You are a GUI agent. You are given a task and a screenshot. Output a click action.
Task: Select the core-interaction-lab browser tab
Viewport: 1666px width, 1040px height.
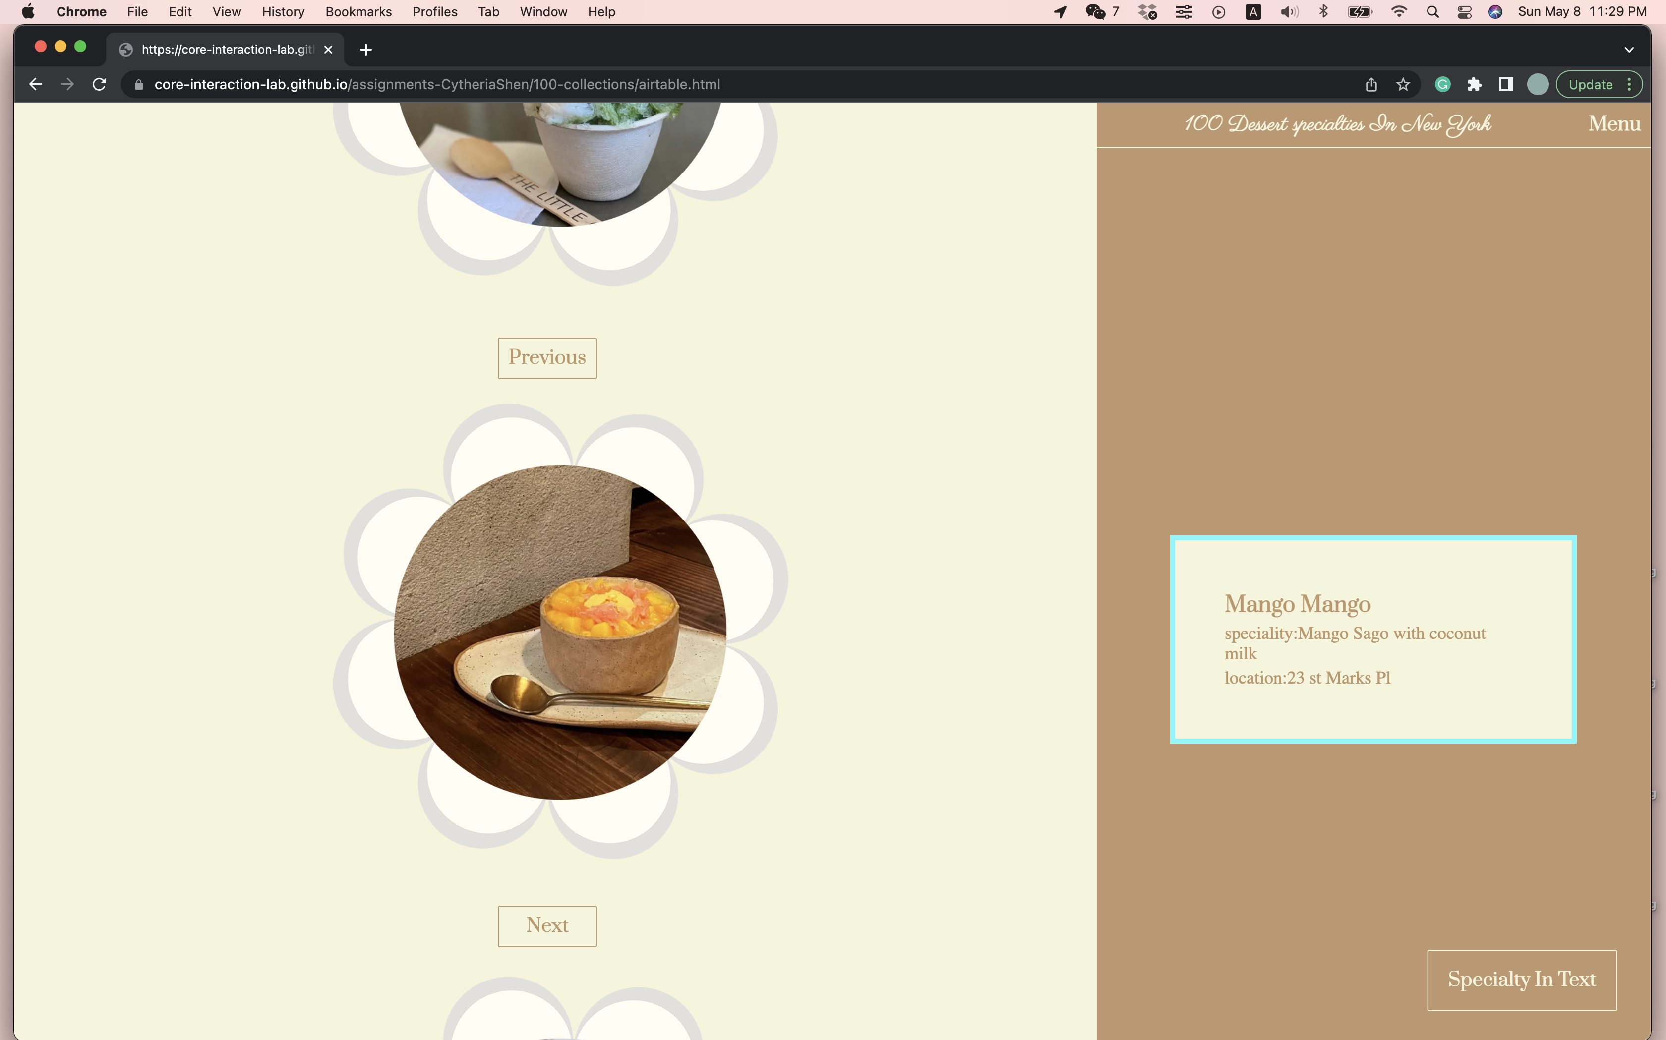(225, 50)
